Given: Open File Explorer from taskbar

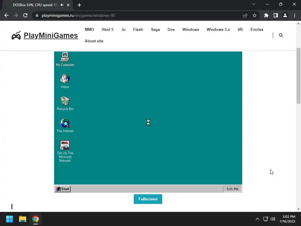Looking at the screenshot, I should click(x=22, y=219).
